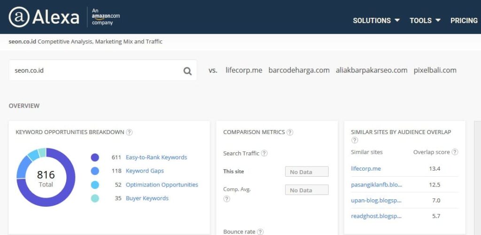Image resolution: width=481 pixels, height=235 pixels.
Task: Click the page title seon.co.id Competitive Analysis
Action: [x=85, y=41]
